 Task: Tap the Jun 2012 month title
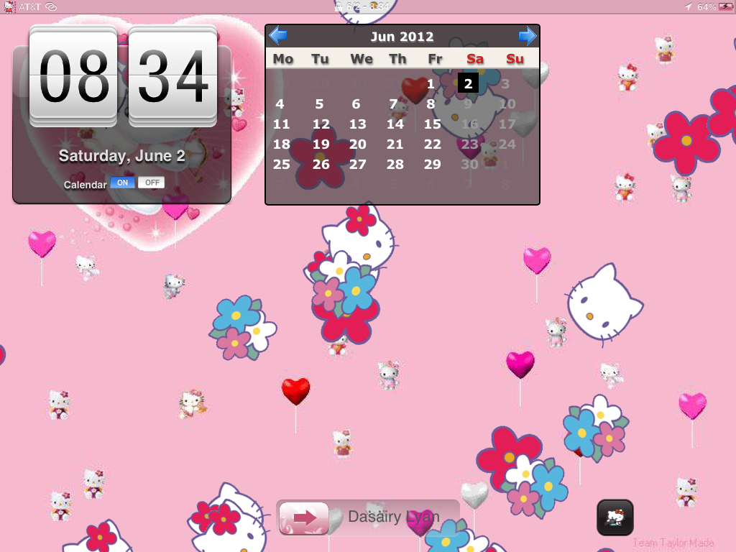pos(402,37)
